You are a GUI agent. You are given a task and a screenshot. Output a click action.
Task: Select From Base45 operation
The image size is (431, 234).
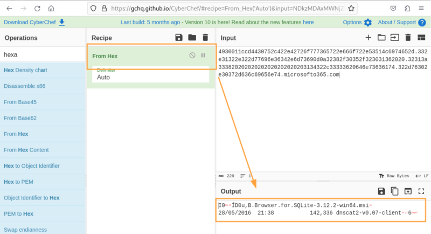point(43,102)
